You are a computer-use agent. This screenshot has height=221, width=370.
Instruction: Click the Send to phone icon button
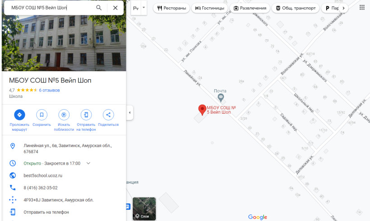86,115
